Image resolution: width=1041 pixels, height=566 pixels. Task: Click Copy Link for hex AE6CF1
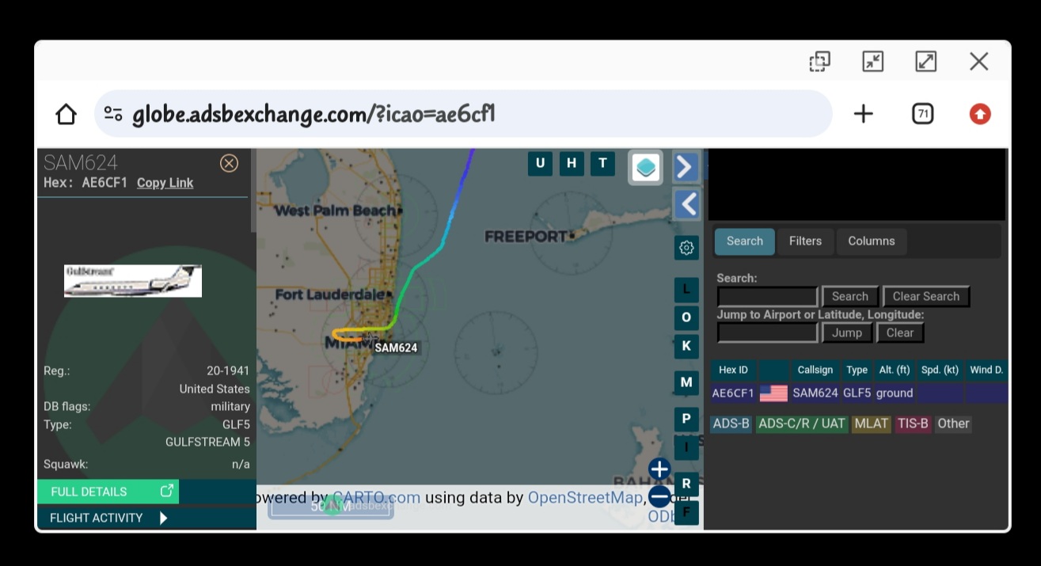click(x=165, y=183)
